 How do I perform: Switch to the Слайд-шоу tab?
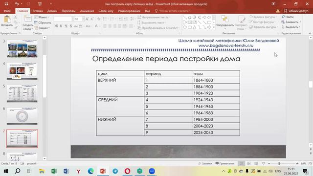coord(106,11)
